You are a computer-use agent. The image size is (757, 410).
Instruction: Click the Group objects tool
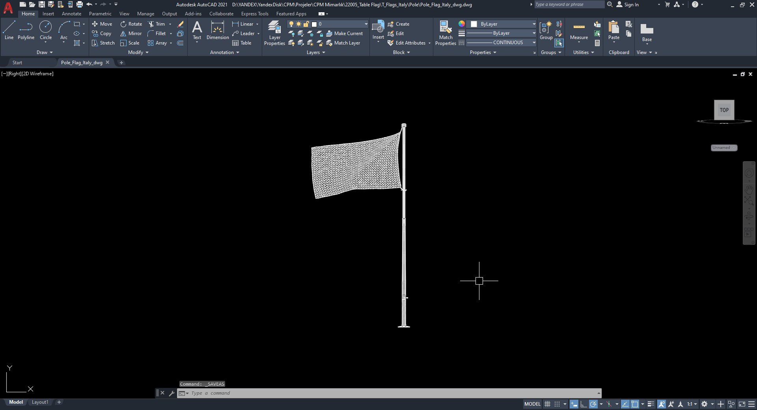[x=546, y=30]
